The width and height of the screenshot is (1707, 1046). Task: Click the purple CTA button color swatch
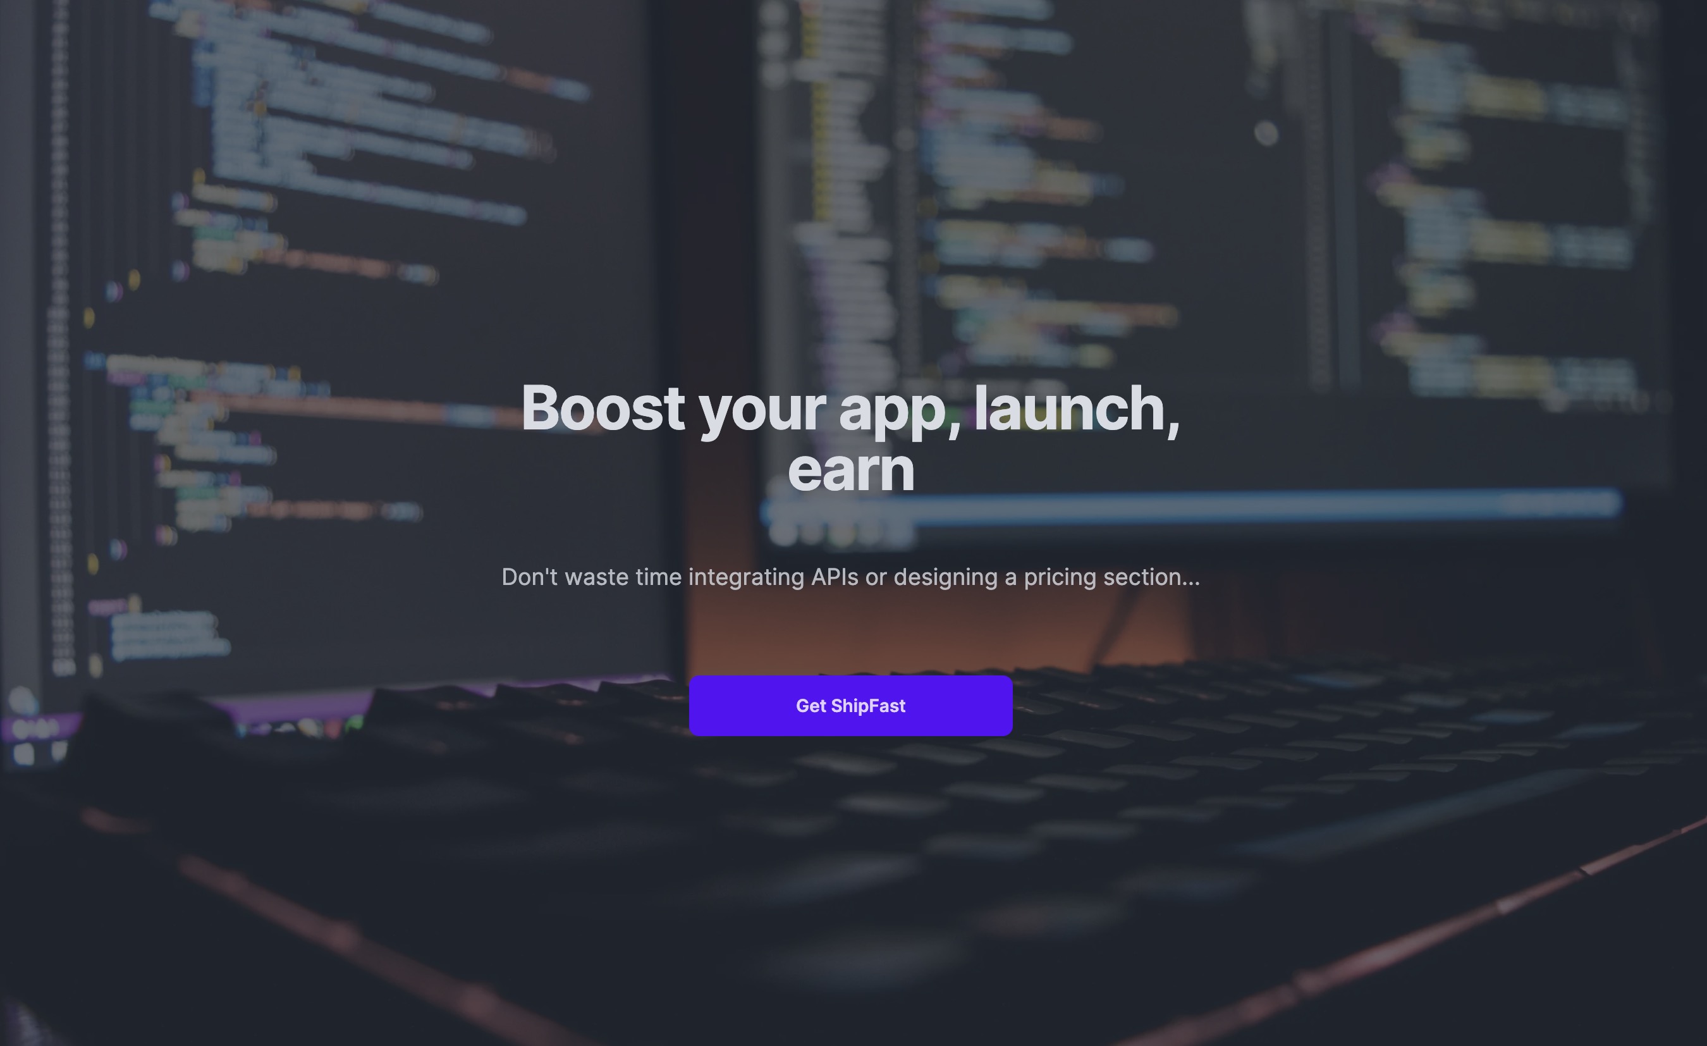tap(850, 705)
